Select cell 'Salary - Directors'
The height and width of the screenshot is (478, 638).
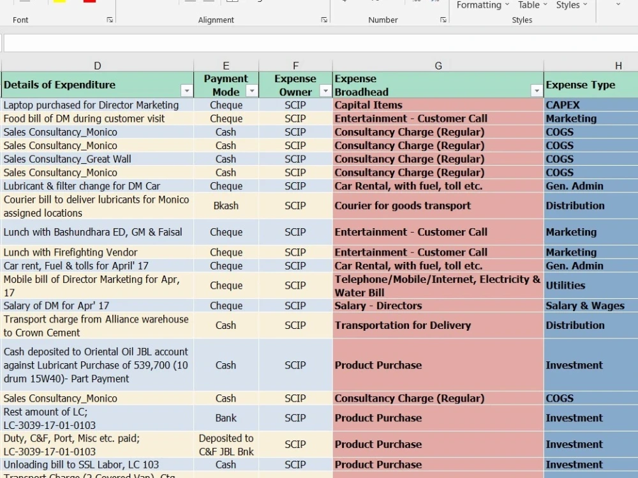tap(438, 306)
